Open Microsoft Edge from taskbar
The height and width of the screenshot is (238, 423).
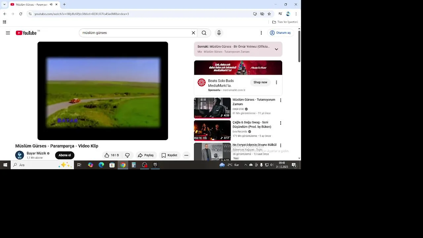click(x=101, y=165)
